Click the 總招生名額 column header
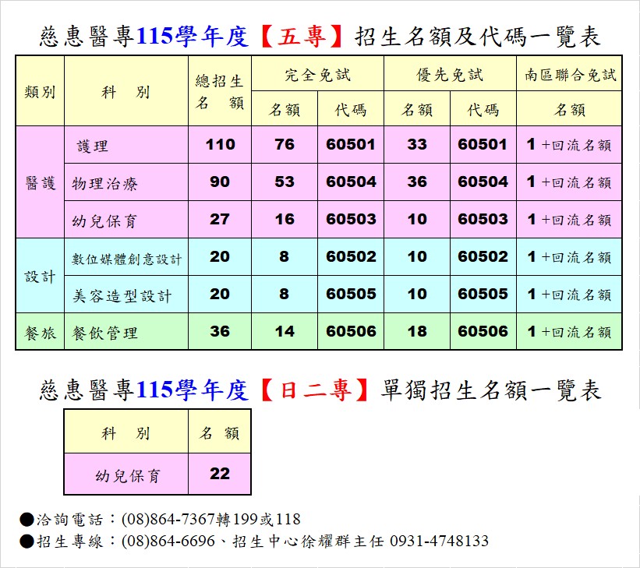This screenshot has height=568, width=640. coord(220,92)
